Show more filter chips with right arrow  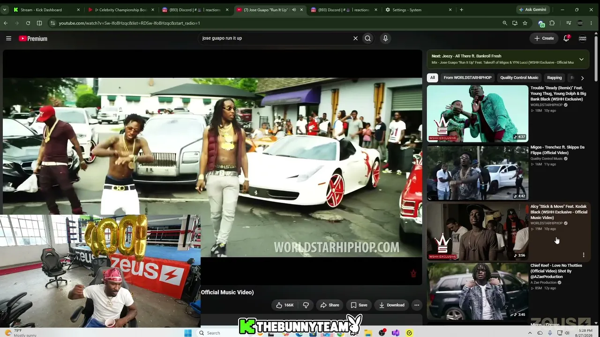click(x=582, y=78)
